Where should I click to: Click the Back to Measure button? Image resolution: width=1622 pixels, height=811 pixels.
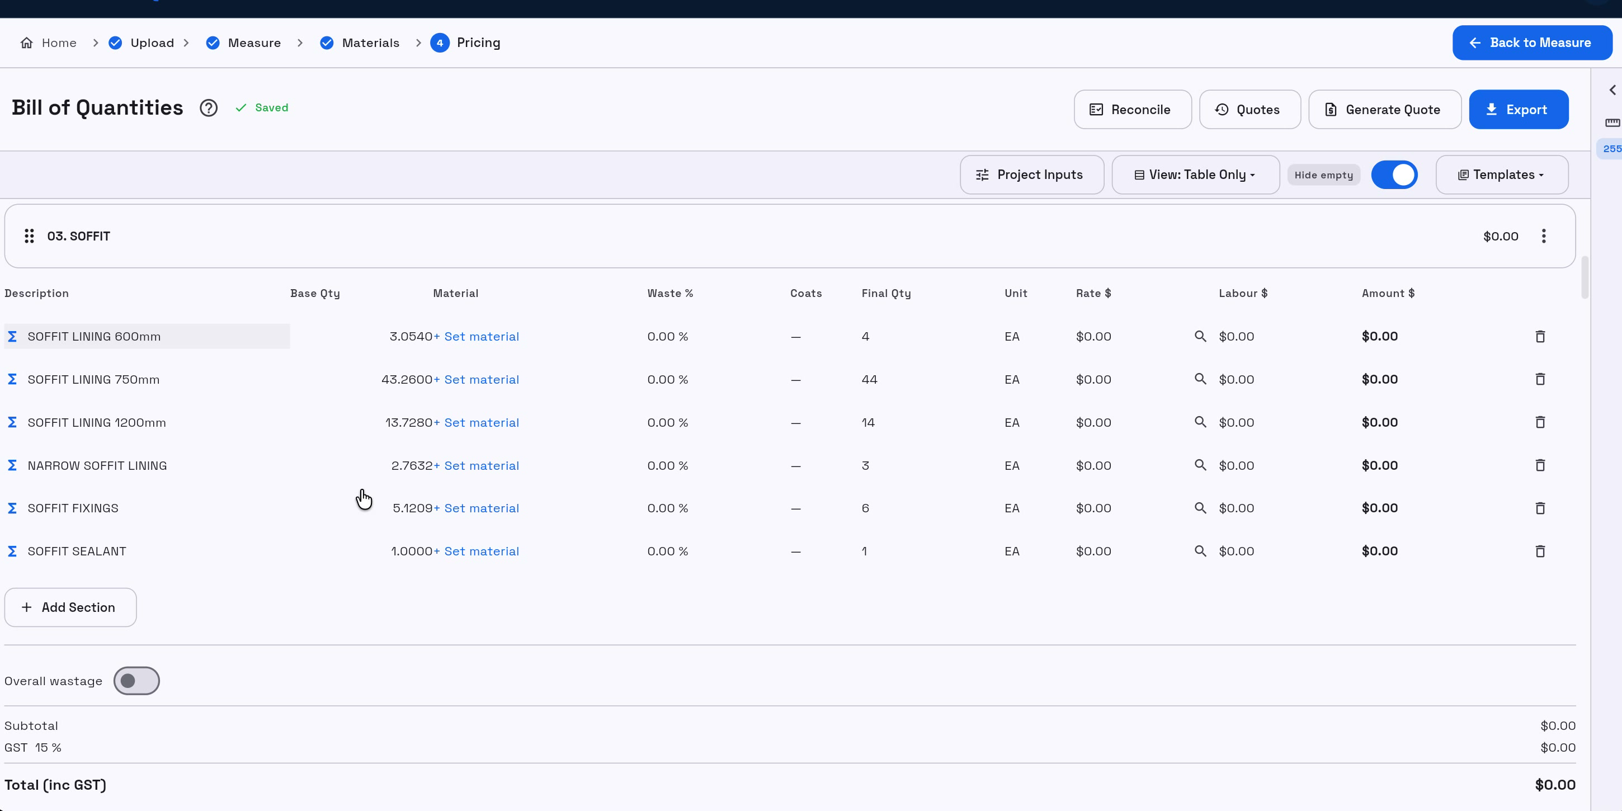[x=1532, y=43]
